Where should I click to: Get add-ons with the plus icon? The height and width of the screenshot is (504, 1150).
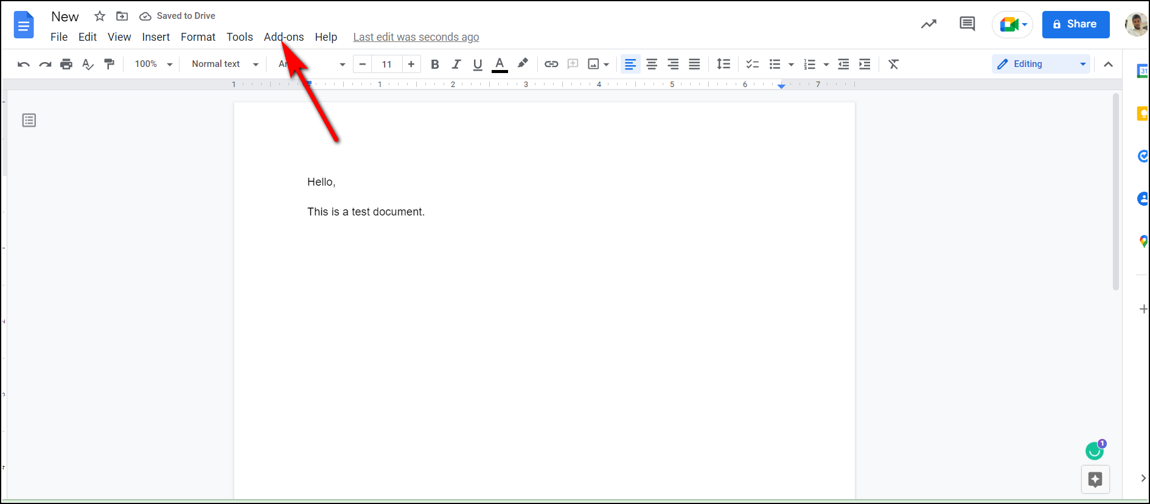click(x=1143, y=309)
